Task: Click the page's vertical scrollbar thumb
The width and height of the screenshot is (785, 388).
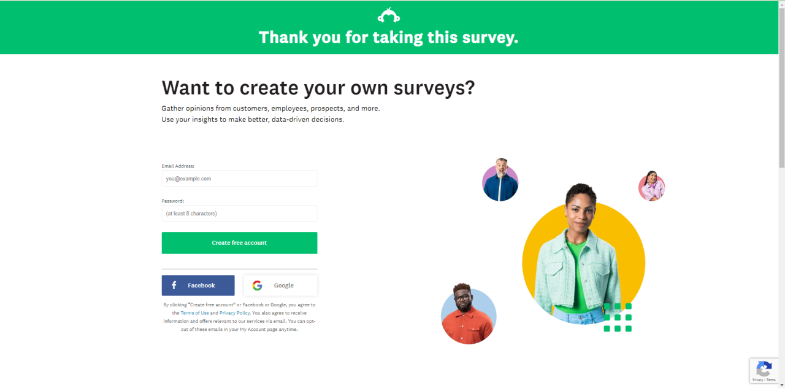Action: tap(781, 86)
